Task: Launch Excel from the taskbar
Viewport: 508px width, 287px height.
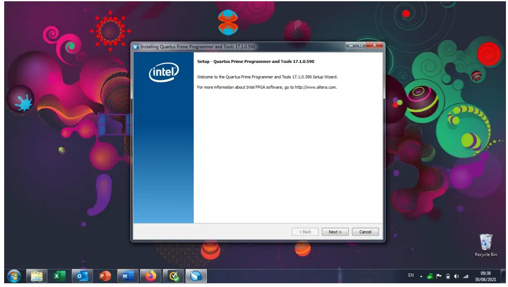Action: [x=59, y=276]
